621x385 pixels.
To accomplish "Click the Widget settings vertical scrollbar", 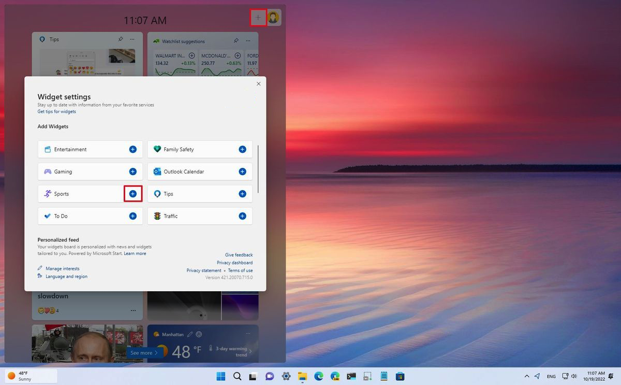I will [x=258, y=169].
